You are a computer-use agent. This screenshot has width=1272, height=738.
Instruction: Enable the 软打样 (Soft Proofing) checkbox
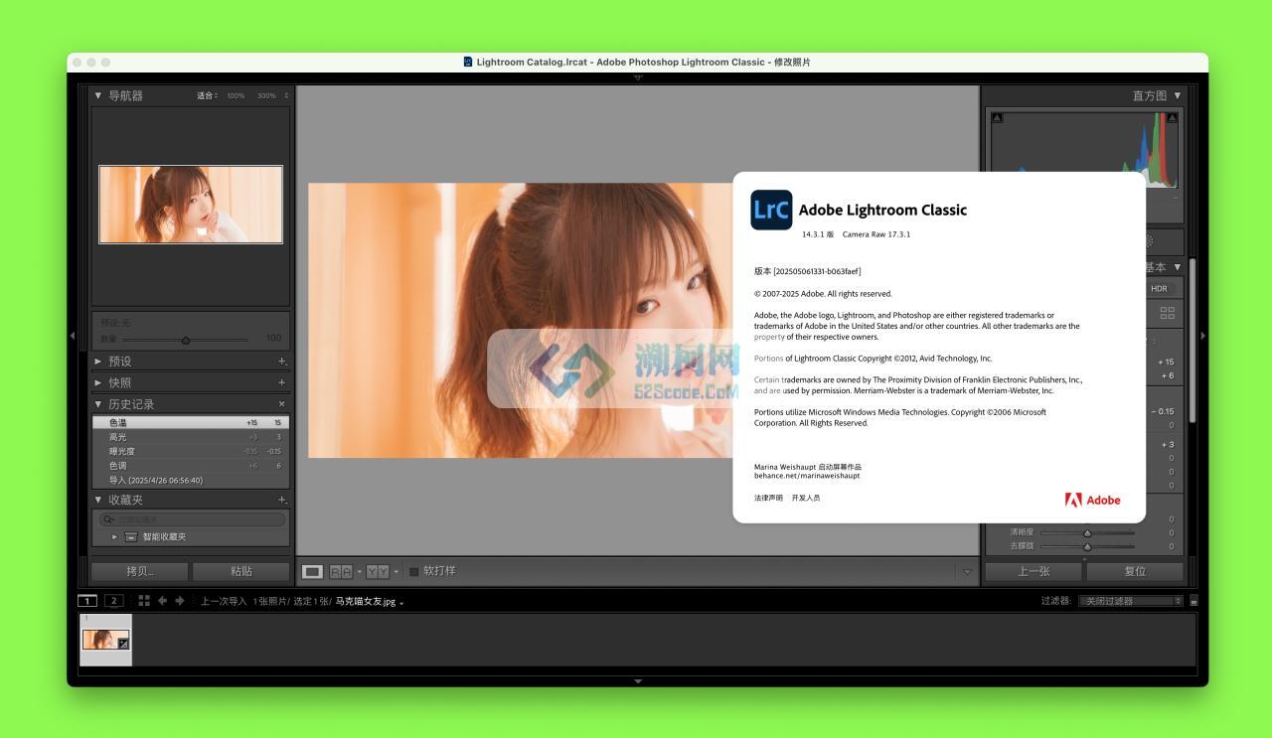pos(414,571)
